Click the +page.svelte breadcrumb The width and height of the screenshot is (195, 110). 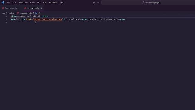pos(26,13)
